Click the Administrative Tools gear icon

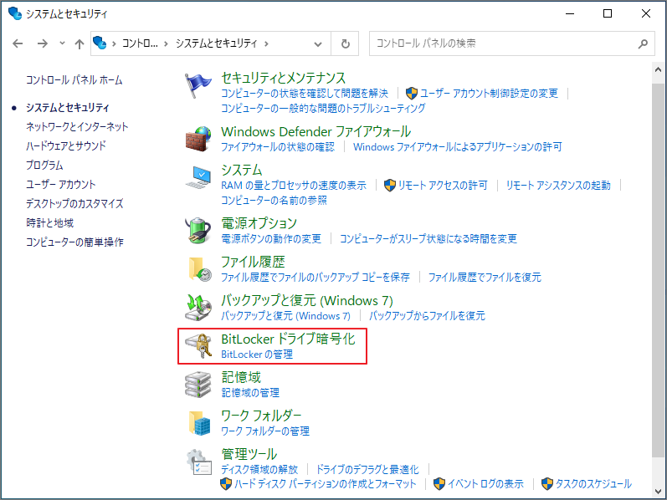pos(198,462)
